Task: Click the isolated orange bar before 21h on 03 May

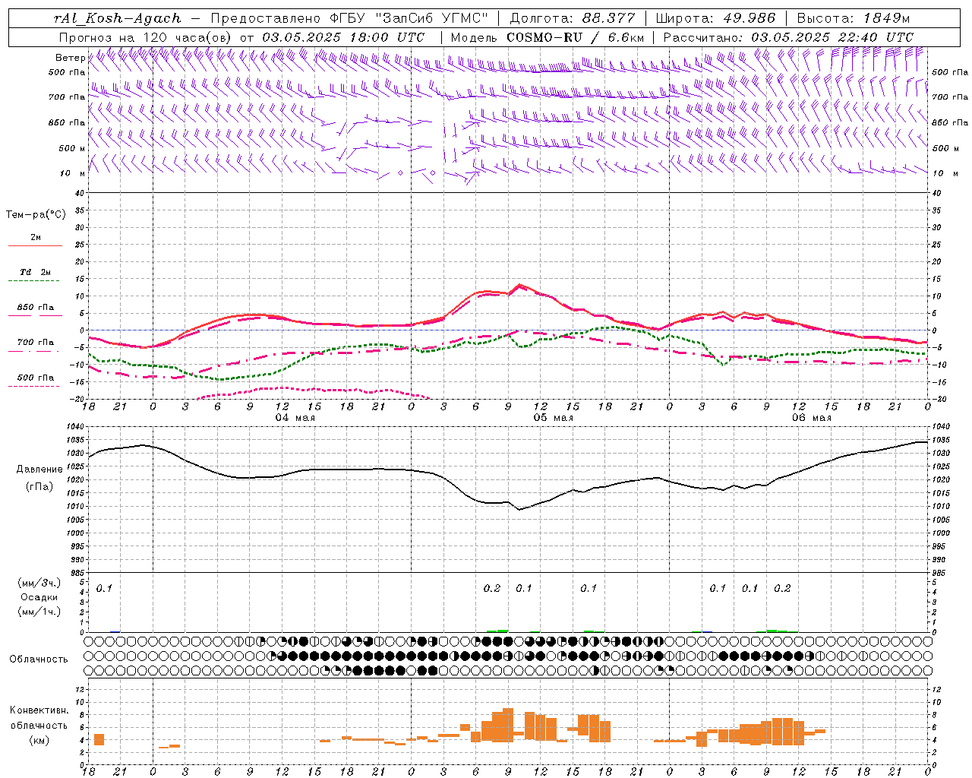Action: click(x=99, y=739)
